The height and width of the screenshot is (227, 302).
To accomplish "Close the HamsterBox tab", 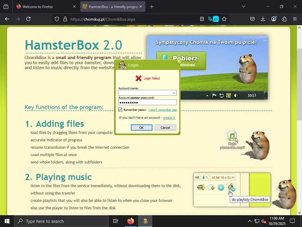I will pos(141,7).
